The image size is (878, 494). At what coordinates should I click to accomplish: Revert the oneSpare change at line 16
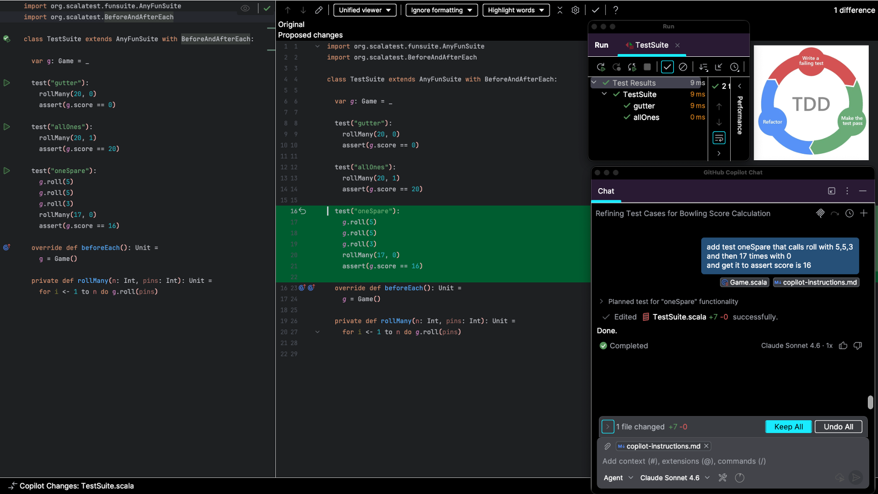(x=303, y=211)
